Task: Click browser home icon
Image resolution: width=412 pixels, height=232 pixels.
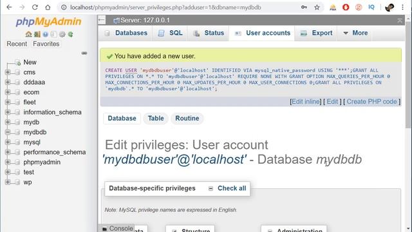Action: pos(48,7)
